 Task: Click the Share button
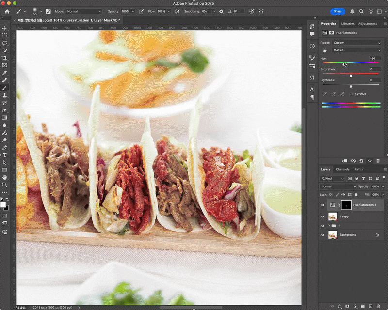coord(338,11)
